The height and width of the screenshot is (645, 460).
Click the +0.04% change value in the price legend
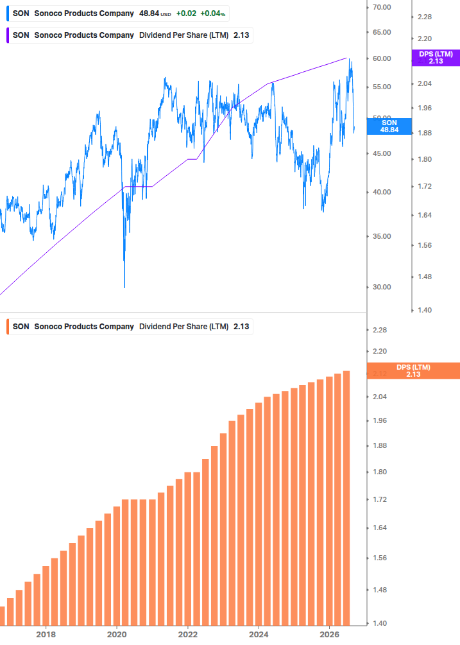[x=212, y=13]
